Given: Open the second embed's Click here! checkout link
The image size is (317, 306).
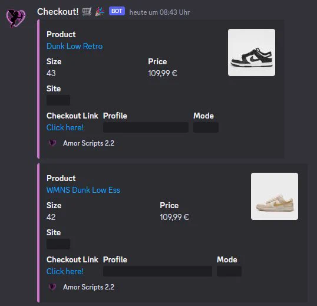Looking at the screenshot, I should (x=65, y=271).
